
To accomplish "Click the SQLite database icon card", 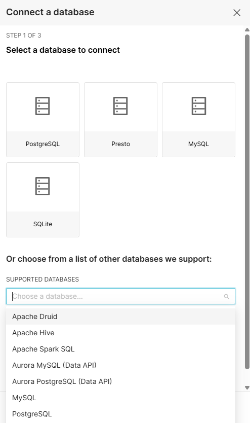I will 43,200.
